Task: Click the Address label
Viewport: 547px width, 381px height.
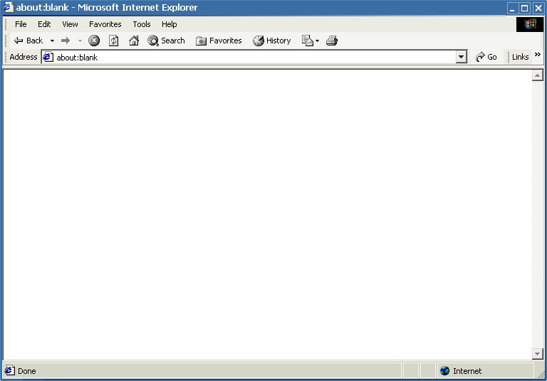Action: [x=24, y=57]
